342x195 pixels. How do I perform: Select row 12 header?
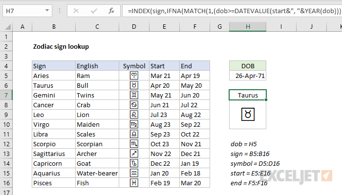point(6,144)
